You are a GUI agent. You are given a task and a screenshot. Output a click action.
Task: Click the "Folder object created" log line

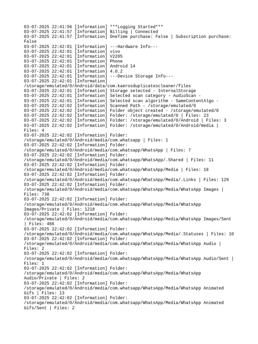click(x=121, y=110)
